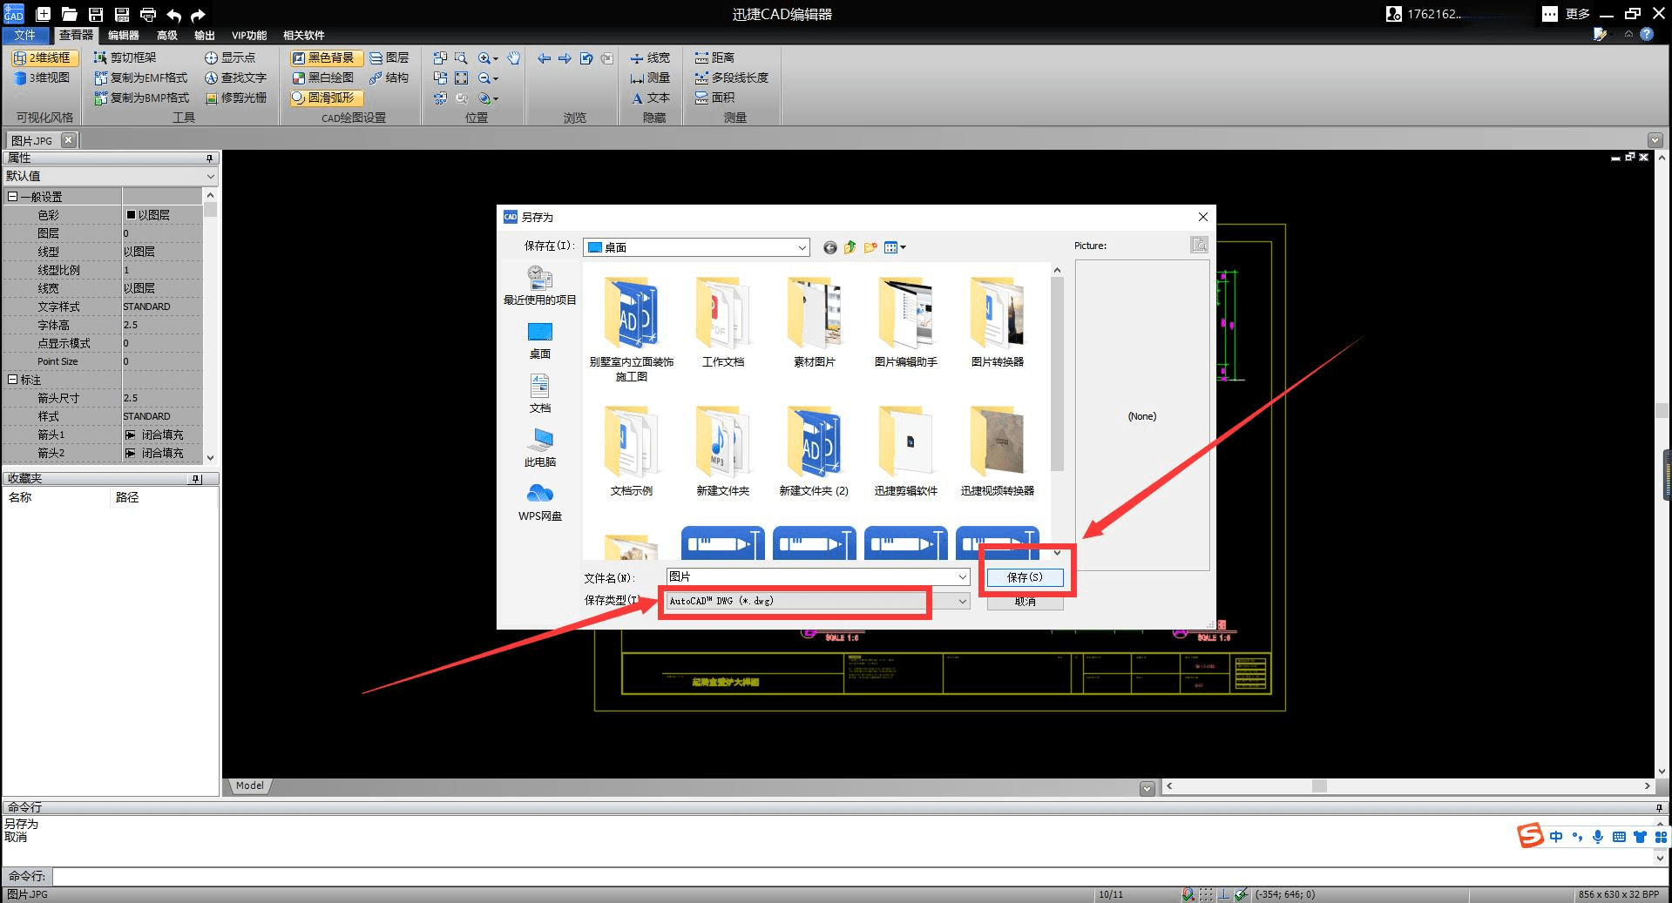This screenshot has height=903, width=1672.
Task: Open WPS网盘 location in save dialog
Action: [540, 502]
